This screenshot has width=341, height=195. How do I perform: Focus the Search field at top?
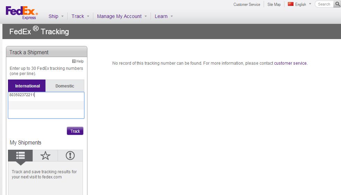point(324,4)
